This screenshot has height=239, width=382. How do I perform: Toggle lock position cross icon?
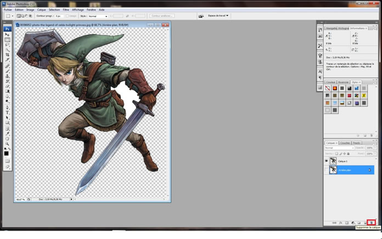click(345, 154)
